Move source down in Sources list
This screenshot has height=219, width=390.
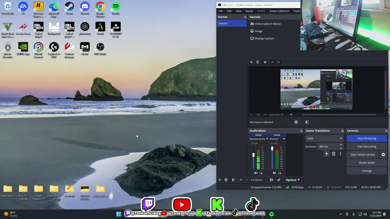278,62
